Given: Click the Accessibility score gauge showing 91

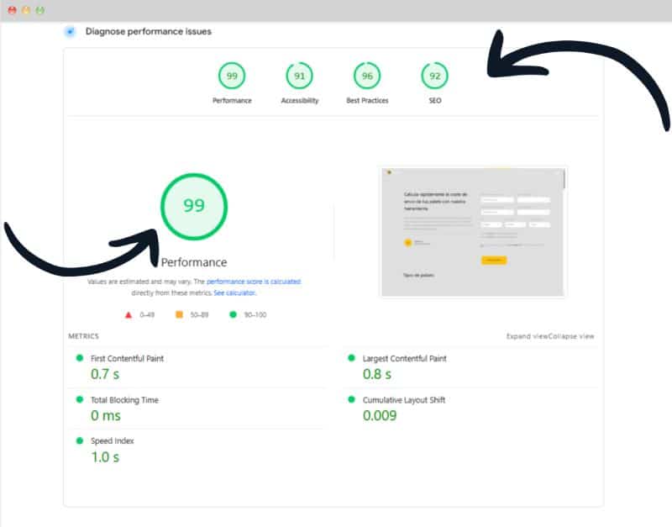Looking at the screenshot, I should [x=300, y=76].
